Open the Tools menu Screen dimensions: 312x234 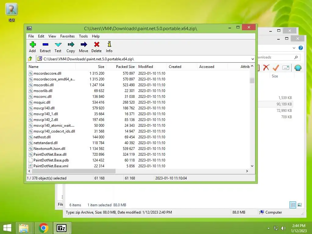pos(83,36)
